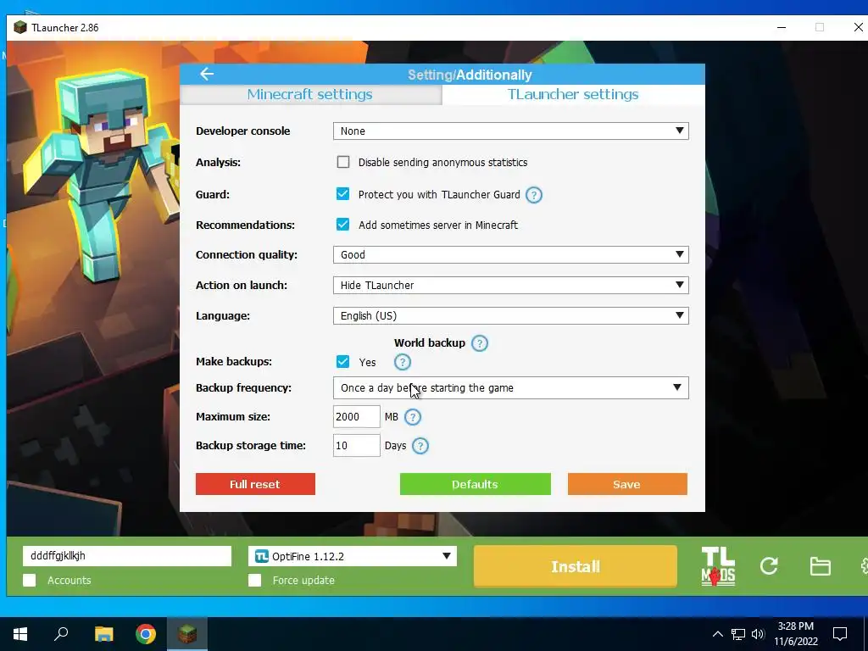Open Backup storage time help icon
This screenshot has height=651, width=868.
(420, 446)
